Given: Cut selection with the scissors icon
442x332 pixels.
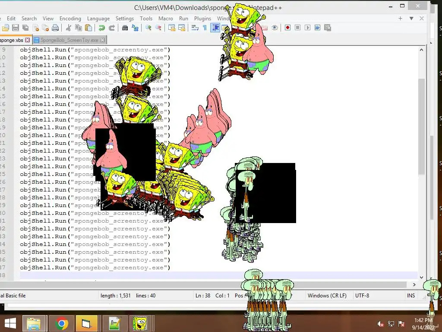Looking at the screenshot, I should point(68,28).
